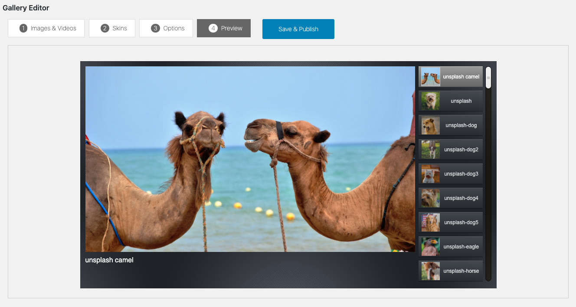This screenshot has height=307, width=576.
Task: Select unsplash-dog5 in the playlist
Action: click(x=451, y=222)
